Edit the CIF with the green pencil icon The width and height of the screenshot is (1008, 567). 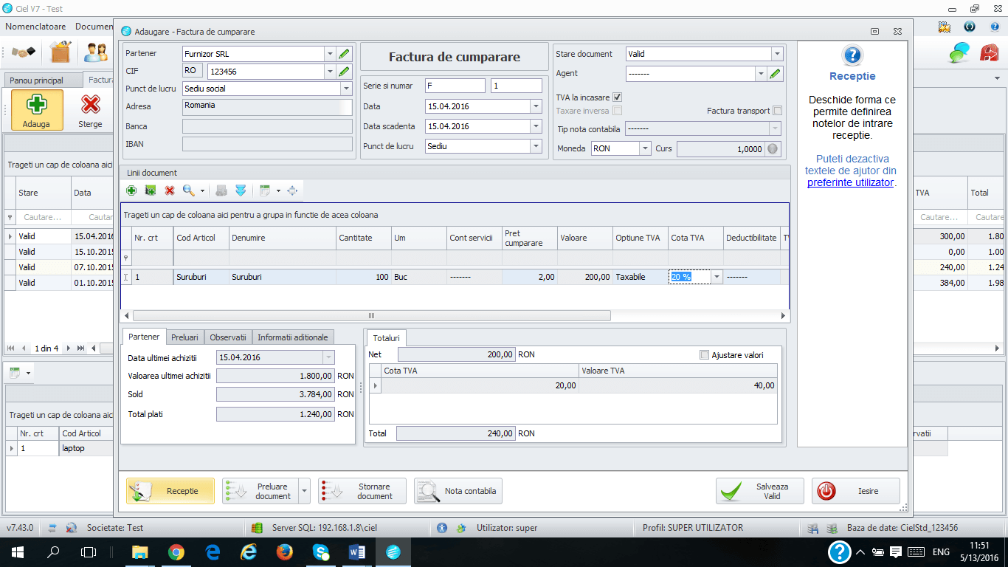[x=344, y=72]
